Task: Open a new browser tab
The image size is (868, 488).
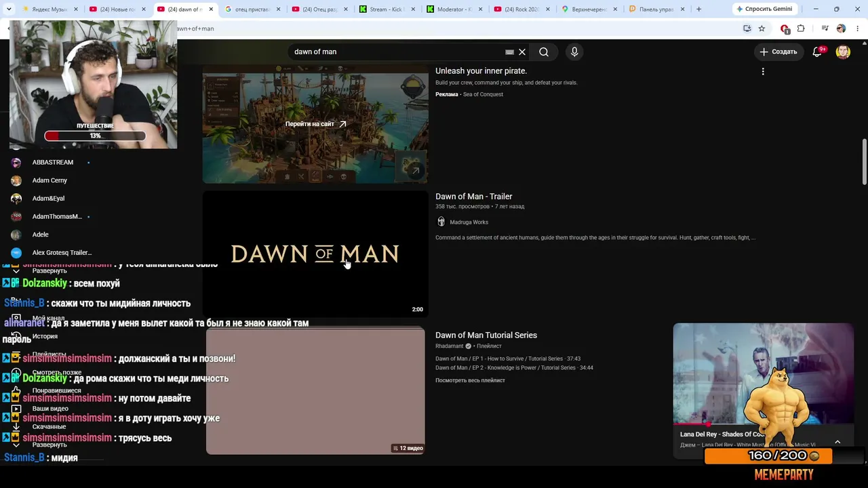Action: pyautogui.click(x=698, y=9)
